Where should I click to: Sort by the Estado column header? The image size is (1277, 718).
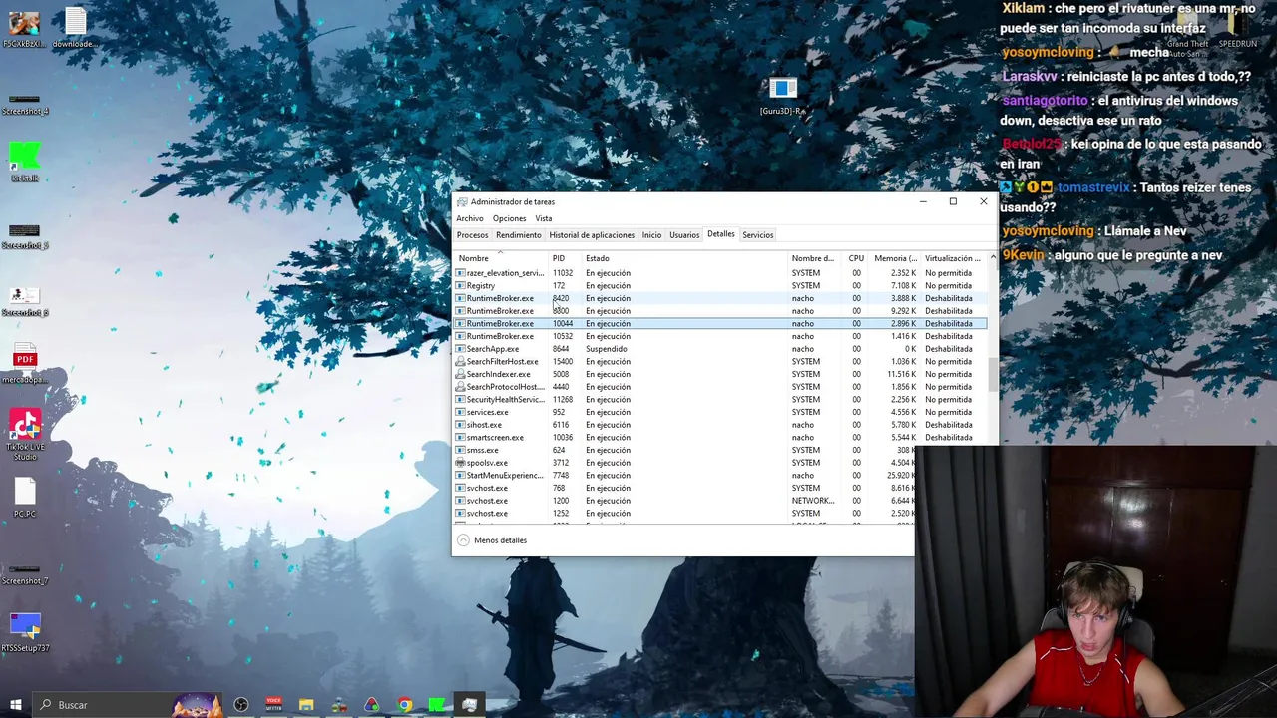[686, 258]
